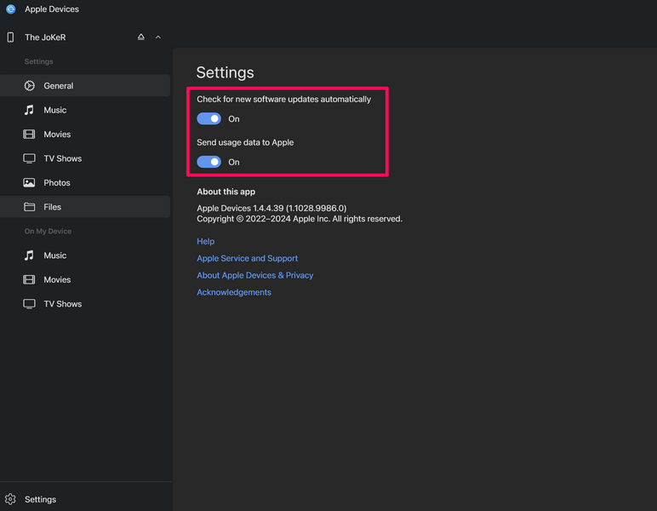
Task: Toggle automatic software update checking off
Action: coord(209,119)
